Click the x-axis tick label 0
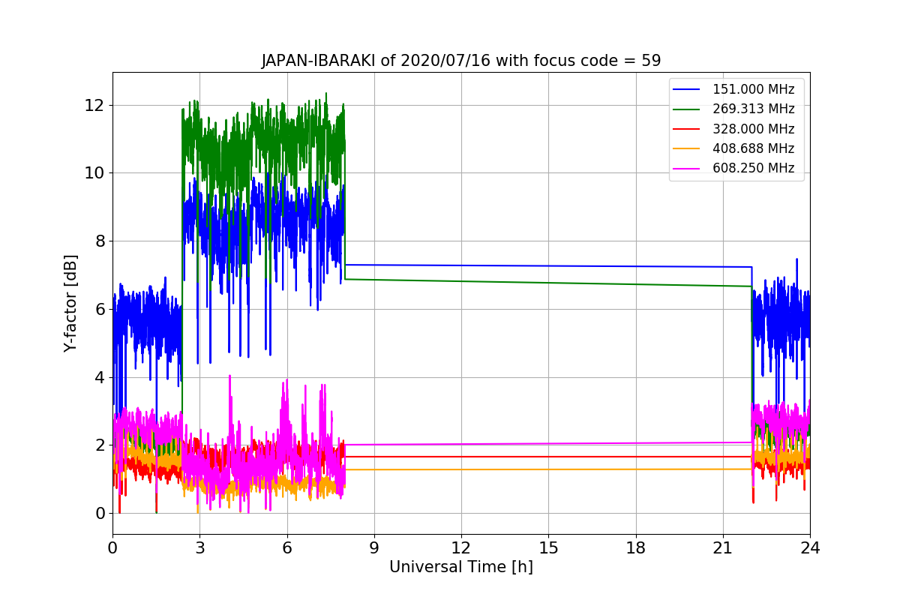Viewport: 900px width, 600px height. (x=112, y=547)
